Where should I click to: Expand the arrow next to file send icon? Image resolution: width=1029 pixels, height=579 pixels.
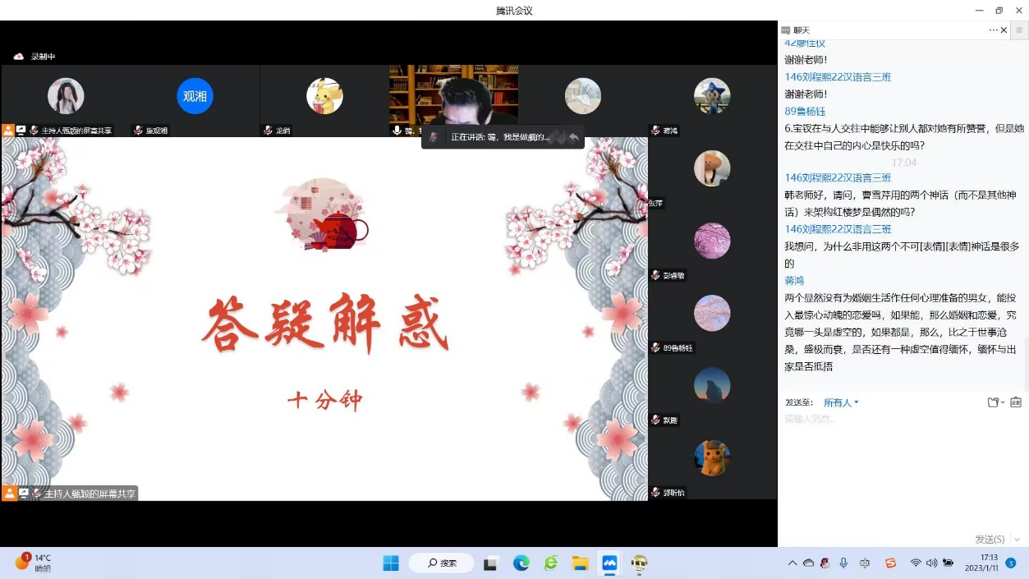[x=1003, y=403]
